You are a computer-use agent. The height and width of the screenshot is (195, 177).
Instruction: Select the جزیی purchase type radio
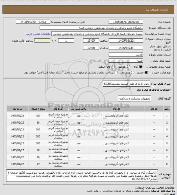tap(146, 72)
